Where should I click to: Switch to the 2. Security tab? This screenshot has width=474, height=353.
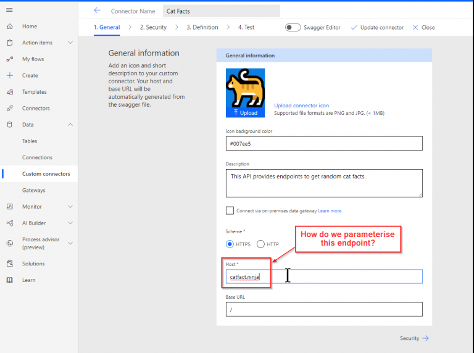click(153, 27)
